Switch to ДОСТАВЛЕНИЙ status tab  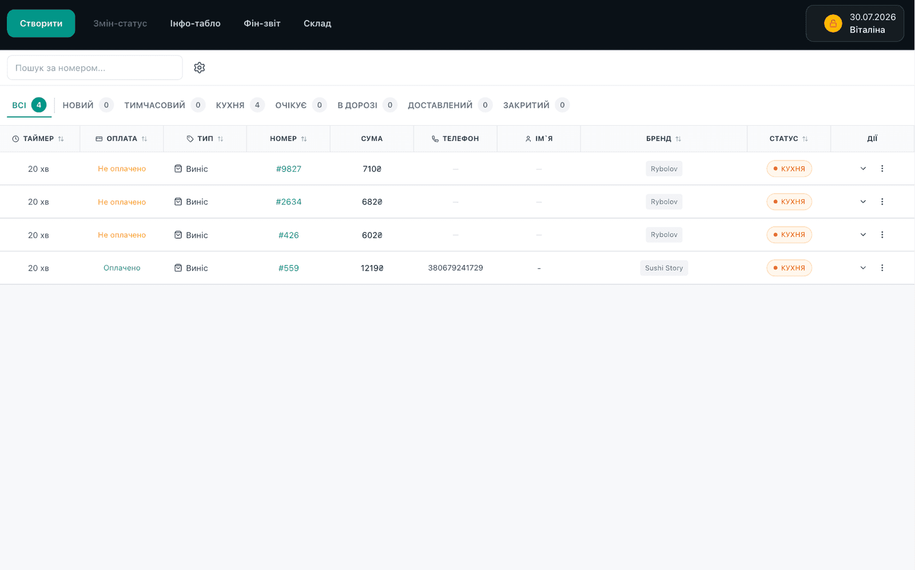click(449, 105)
